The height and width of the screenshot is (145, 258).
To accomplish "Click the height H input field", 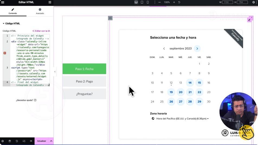I will point(242,2).
